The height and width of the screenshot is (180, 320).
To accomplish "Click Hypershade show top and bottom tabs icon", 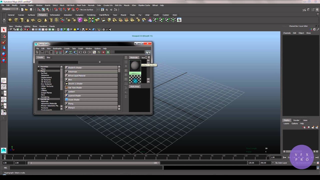I will tap(51, 52).
